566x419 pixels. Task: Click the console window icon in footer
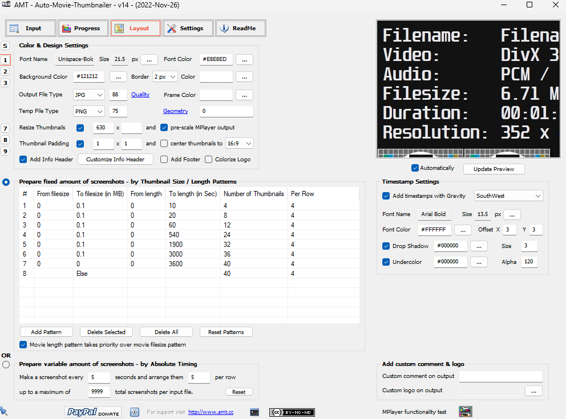click(254, 412)
